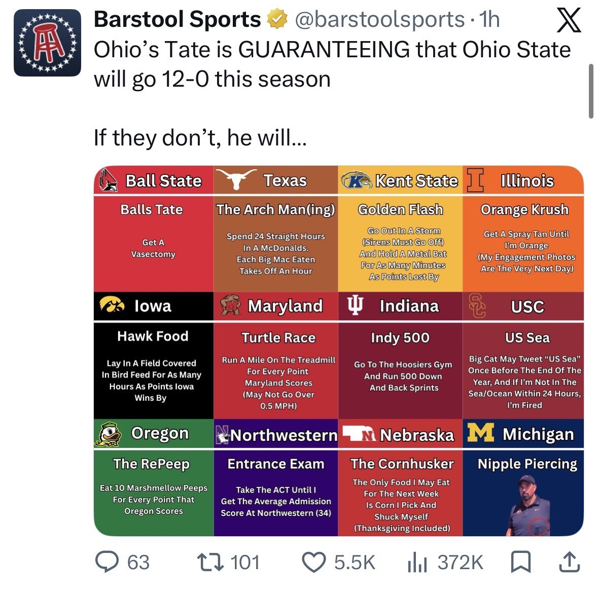Open the @barstoolsports handle link
Viewport: 598px width, 595px height.
(380, 19)
